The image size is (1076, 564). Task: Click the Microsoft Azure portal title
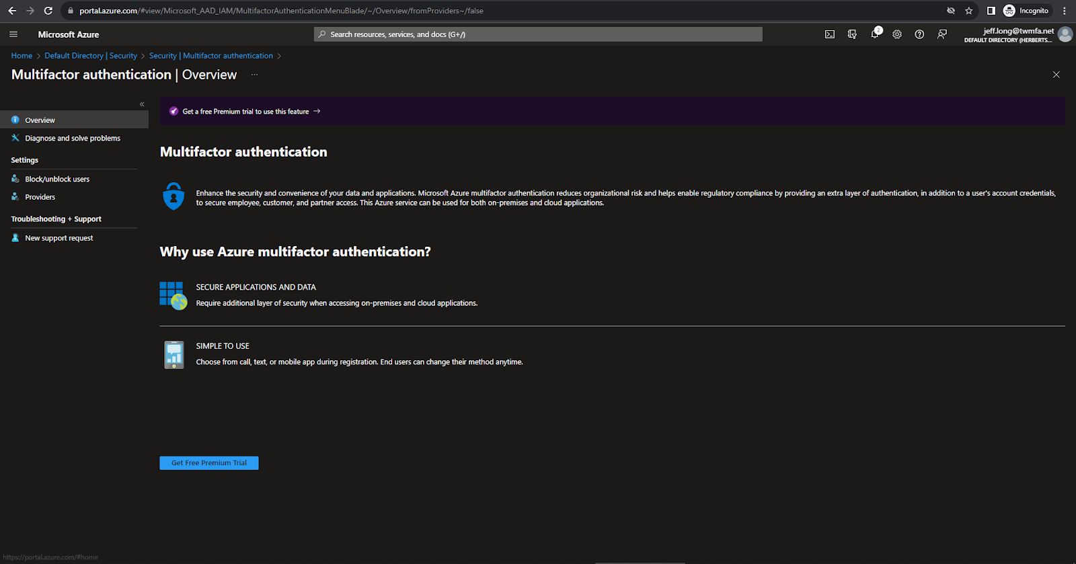[69, 34]
